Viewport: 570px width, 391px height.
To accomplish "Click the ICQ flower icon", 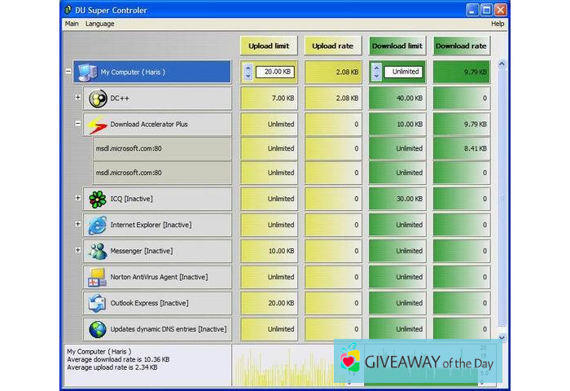I will pos(98,199).
